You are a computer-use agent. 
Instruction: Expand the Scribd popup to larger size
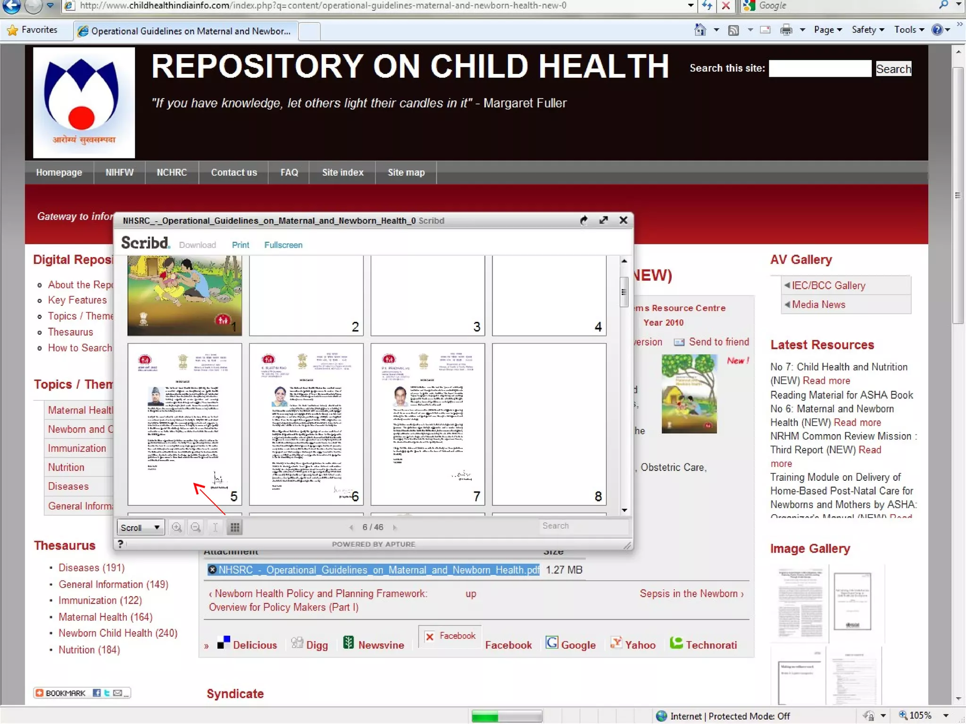[603, 220]
